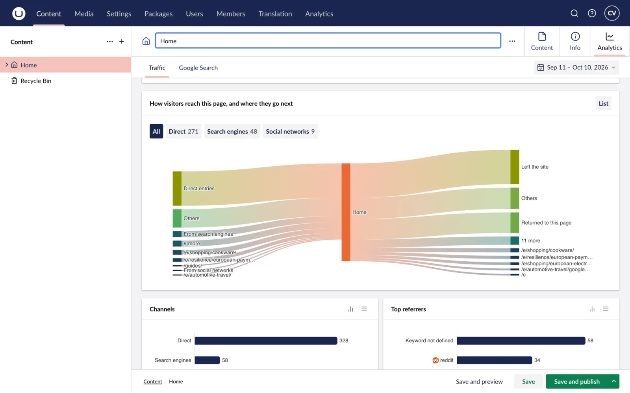Filter by Search engines 48

point(232,131)
